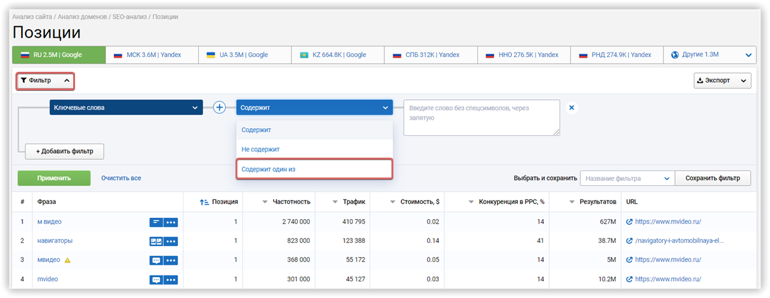
Task: Switch to UA 3.5M Google tab
Action: 245,55
